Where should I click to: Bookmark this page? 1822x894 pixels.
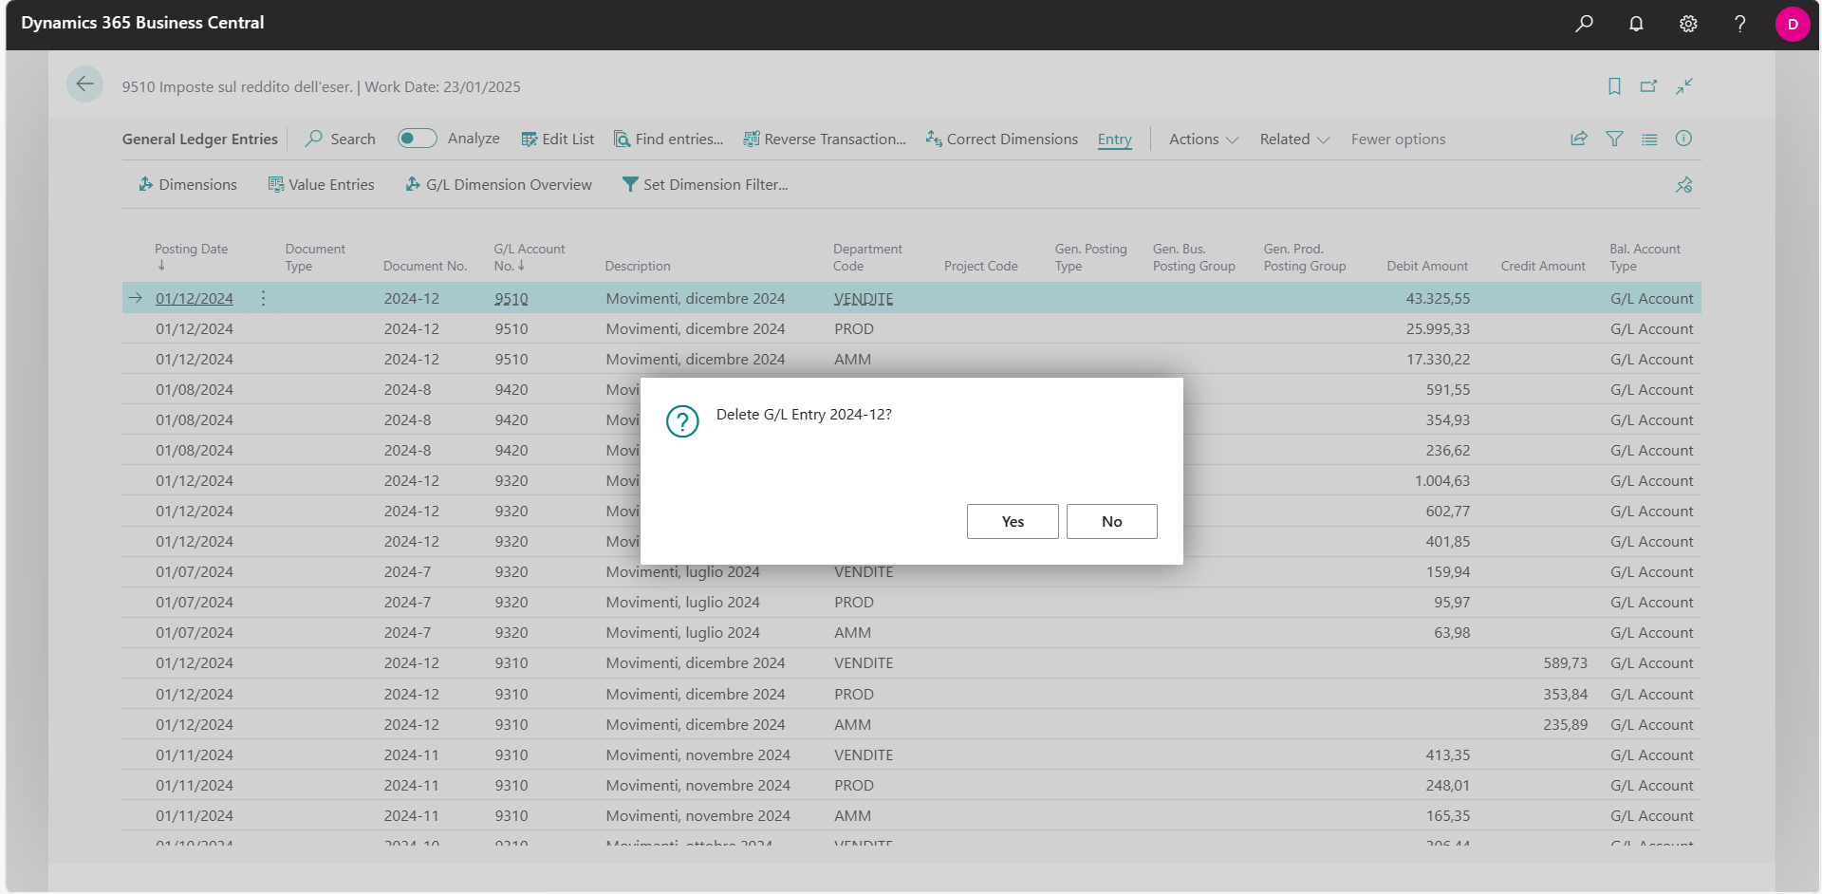click(1614, 86)
